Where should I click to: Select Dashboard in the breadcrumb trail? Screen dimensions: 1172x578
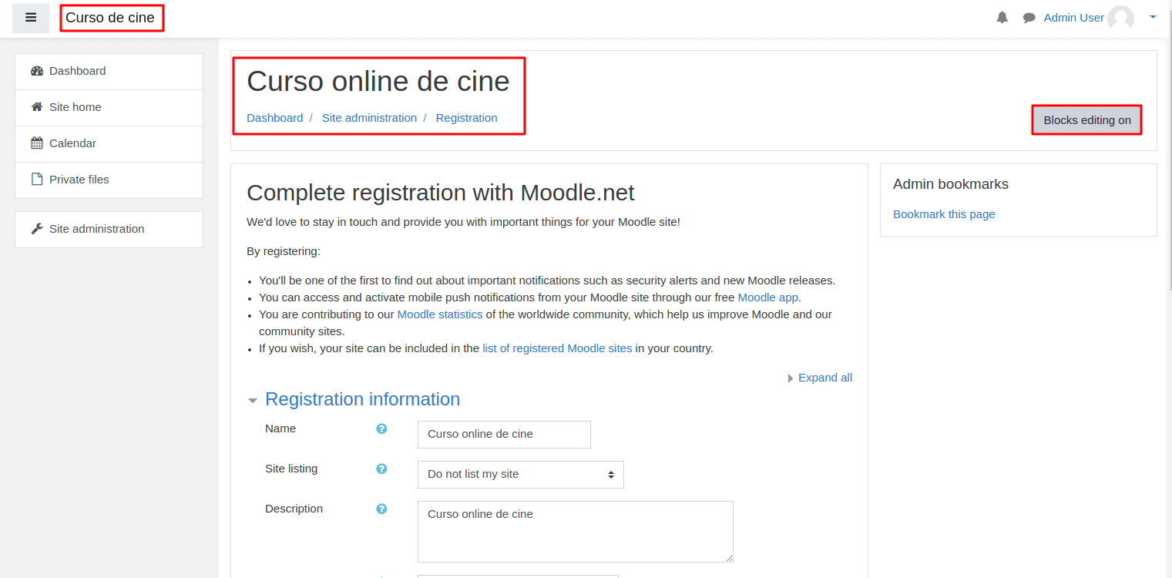tap(274, 118)
